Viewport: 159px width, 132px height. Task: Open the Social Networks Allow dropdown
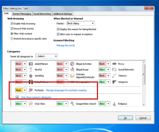click(x=104, y=70)
